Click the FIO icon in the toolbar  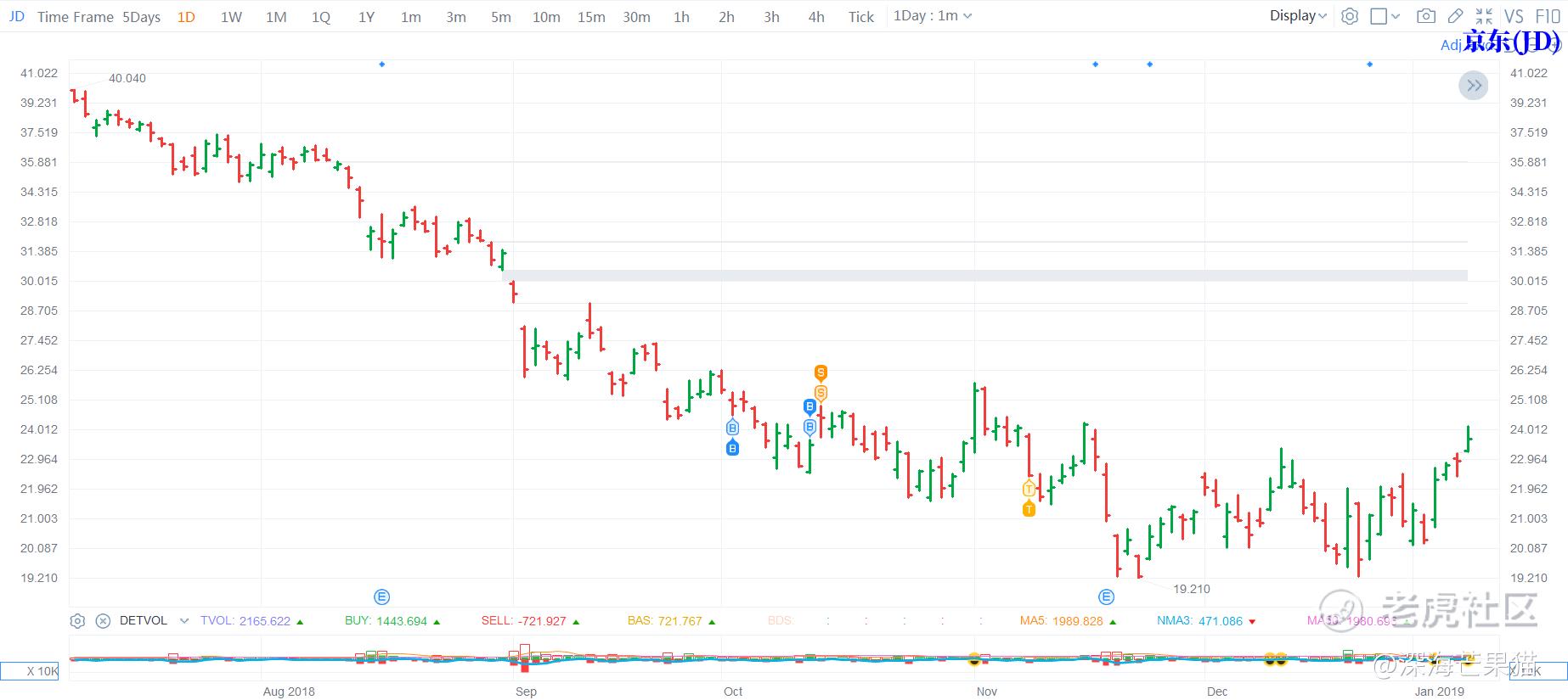[1548, 16]
